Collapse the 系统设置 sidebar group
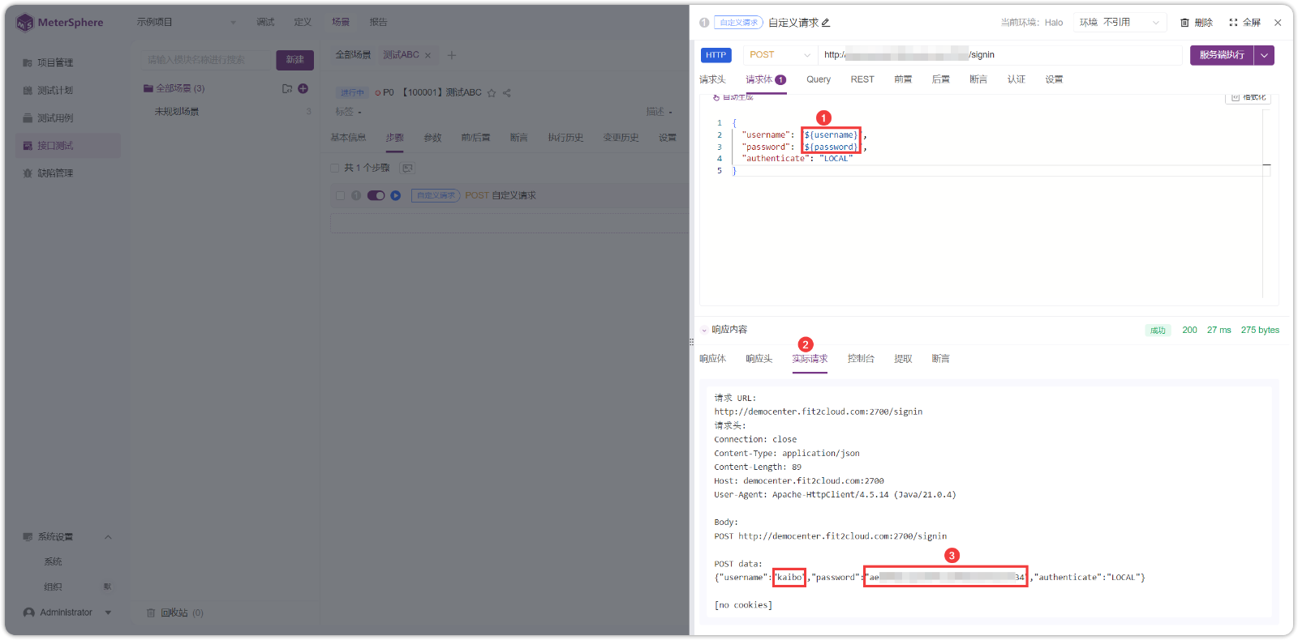Viewport: 1298px width, 640px height. click(108, 537)
